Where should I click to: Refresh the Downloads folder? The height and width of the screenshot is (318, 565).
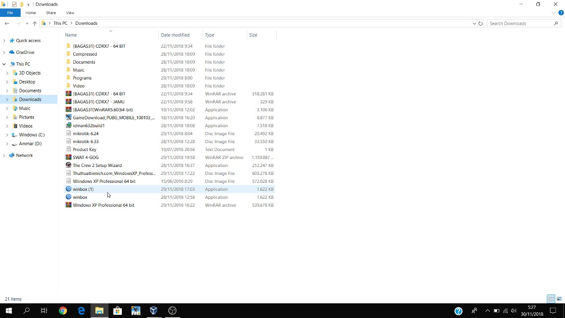481,23
